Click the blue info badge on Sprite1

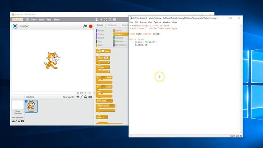pyautogui.click(x=26, y=101)
